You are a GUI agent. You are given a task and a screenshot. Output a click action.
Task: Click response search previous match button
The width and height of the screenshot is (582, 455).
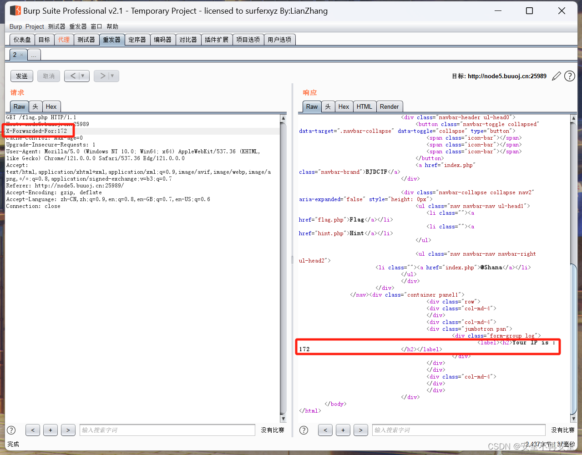pyautogui.click(x=325, y=430)
